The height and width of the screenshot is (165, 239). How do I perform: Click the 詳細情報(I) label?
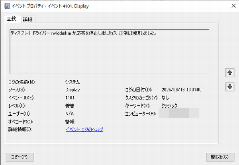coord(20,129)
